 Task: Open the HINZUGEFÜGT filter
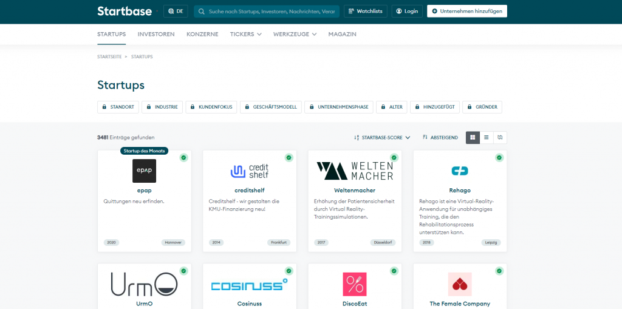pos(435,107)
